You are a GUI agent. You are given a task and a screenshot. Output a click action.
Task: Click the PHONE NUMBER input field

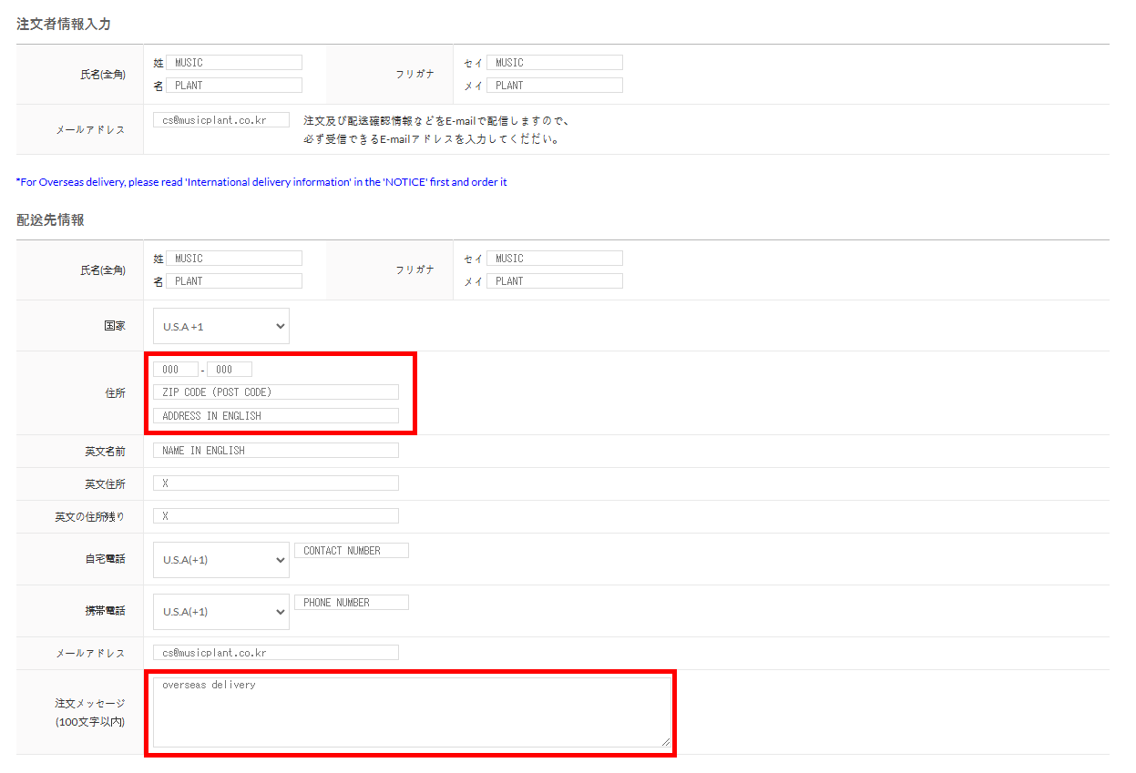coord(352,603)
